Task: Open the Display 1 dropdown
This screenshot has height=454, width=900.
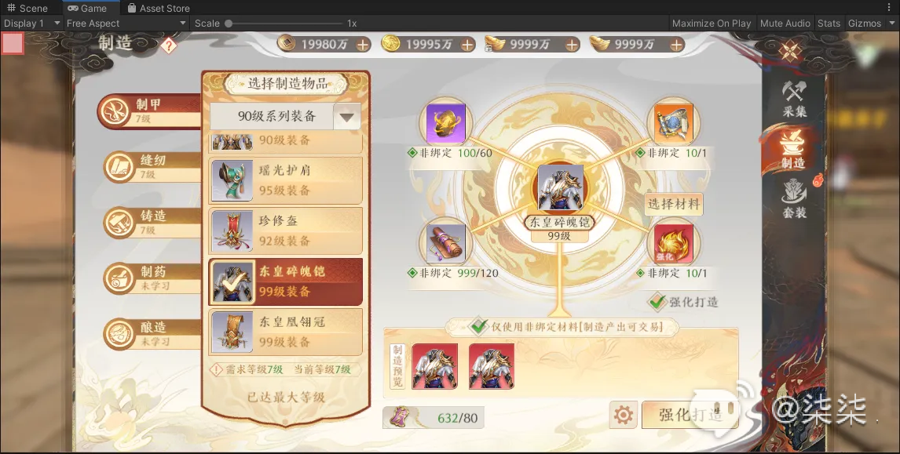Action: (31, 24)
